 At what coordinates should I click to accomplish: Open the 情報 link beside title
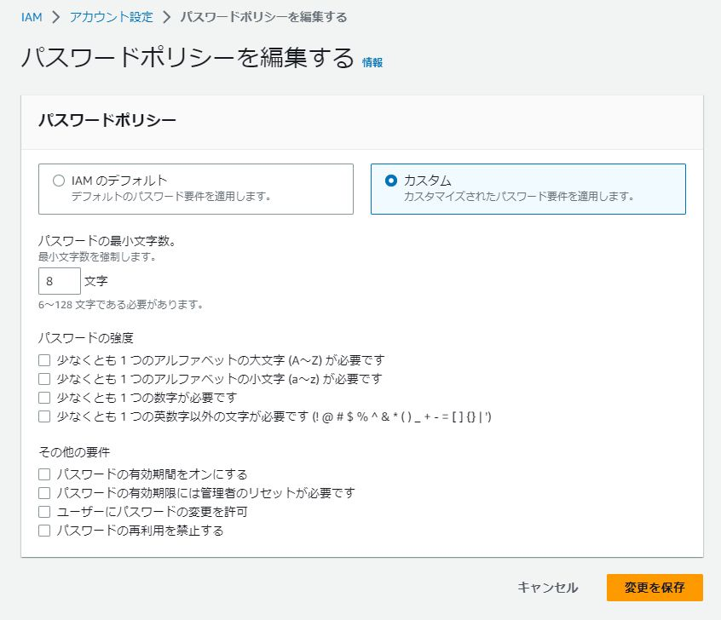click(372, 62)
